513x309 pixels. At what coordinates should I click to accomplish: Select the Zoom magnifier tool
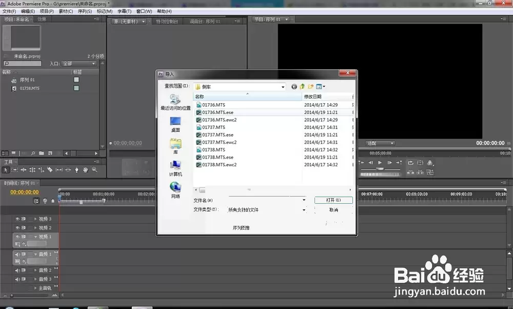pyautogui.click(x=94, y=170)
